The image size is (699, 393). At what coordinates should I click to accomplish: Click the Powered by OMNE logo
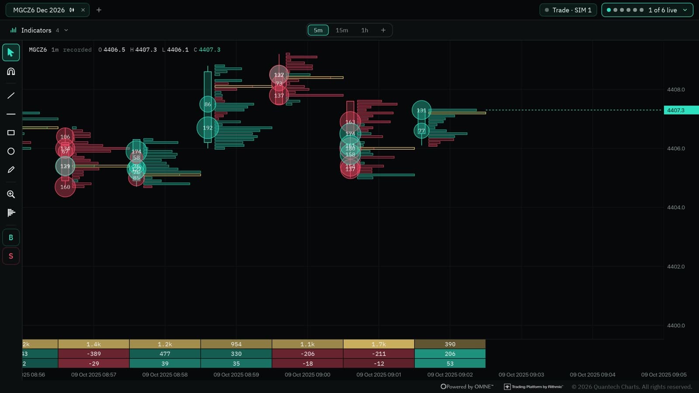467,386
